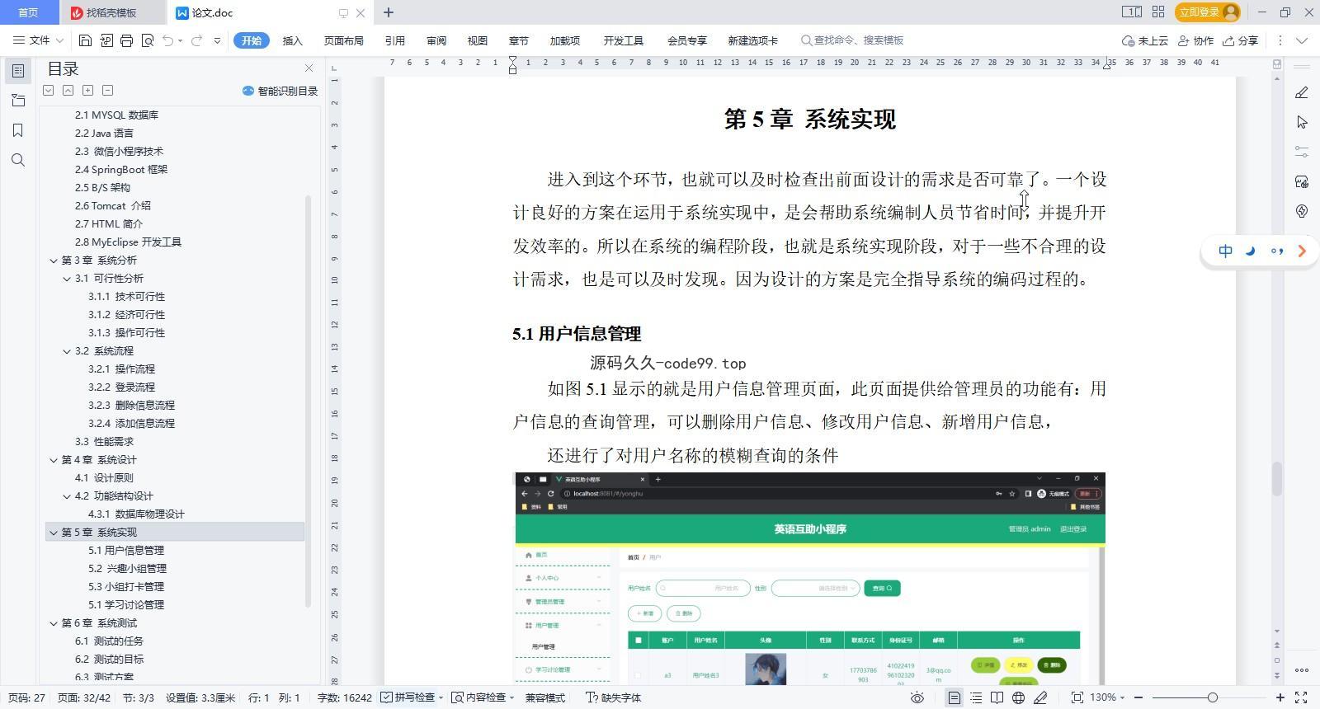Click the zoom slider handle

(1212, 697)
